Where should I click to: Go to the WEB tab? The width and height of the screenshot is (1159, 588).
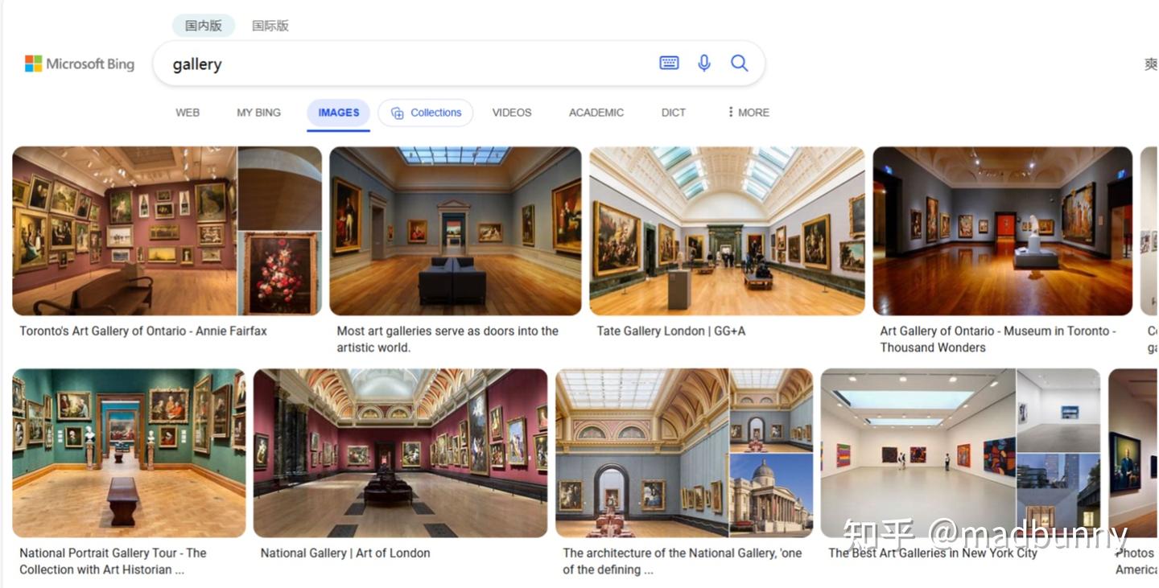pyautogui.click(x=188, y=113)
